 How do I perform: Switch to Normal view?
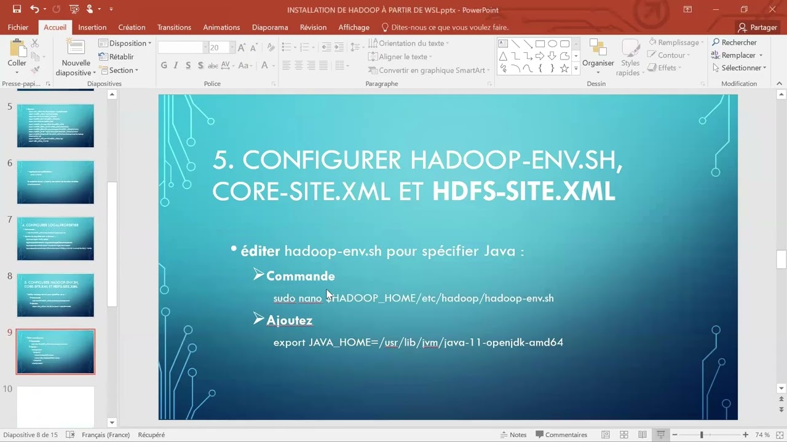[606, 435]
